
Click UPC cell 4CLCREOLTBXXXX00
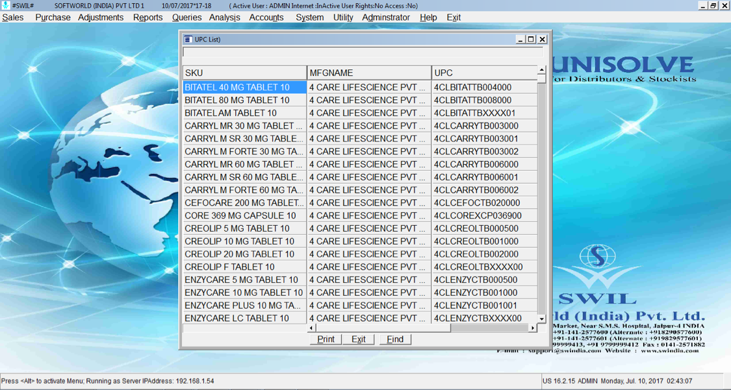pyautogui.click(x=485, y=267)
